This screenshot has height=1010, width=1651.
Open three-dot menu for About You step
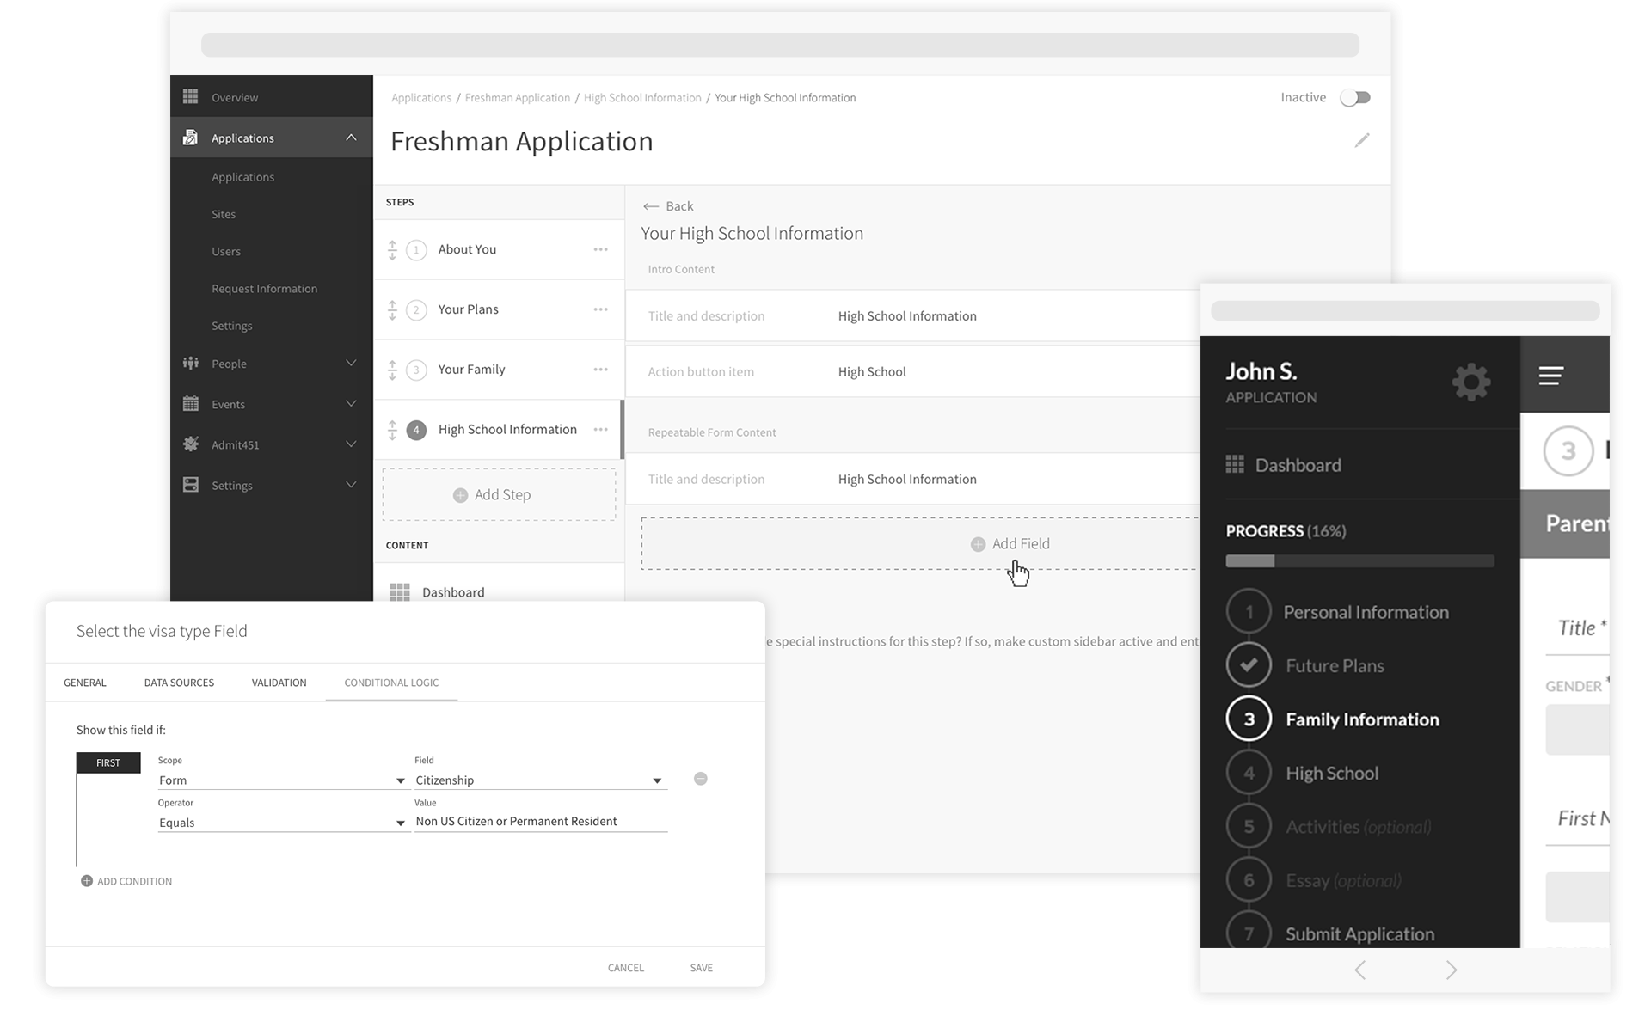[x=600, y=249]
